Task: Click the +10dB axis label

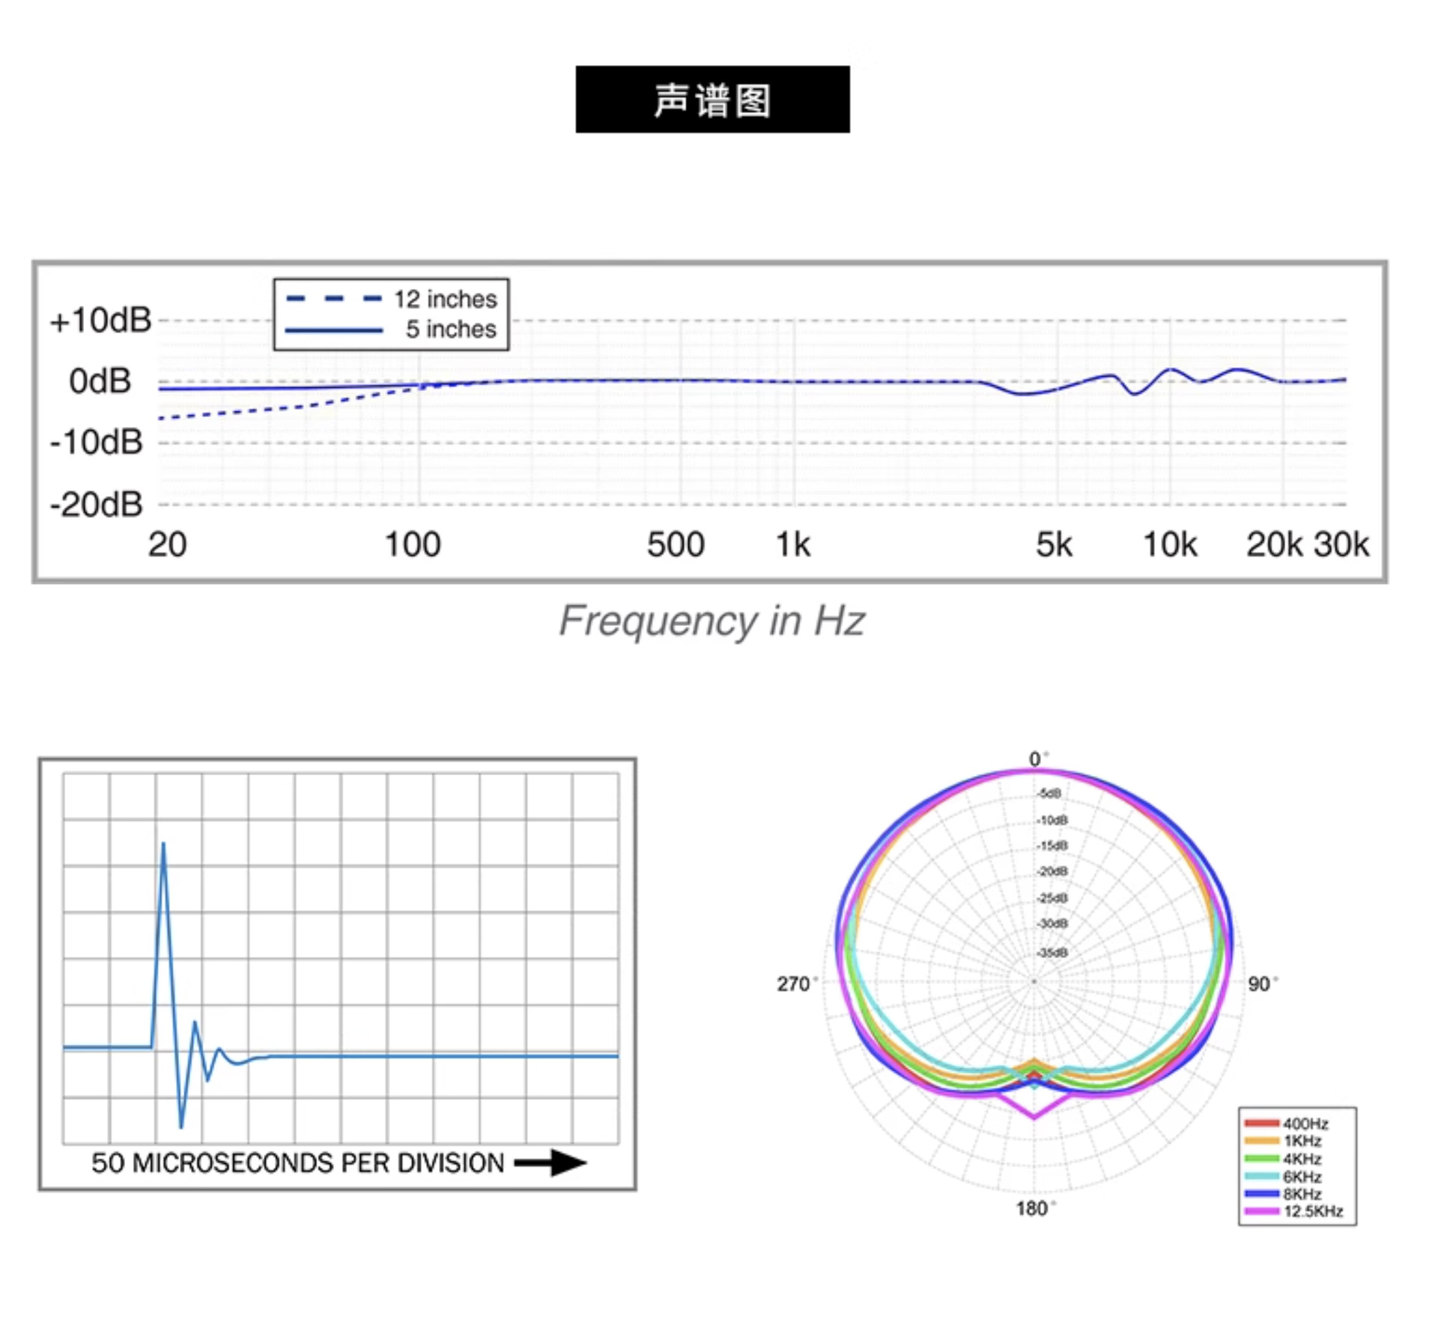Action: point(100,321)
